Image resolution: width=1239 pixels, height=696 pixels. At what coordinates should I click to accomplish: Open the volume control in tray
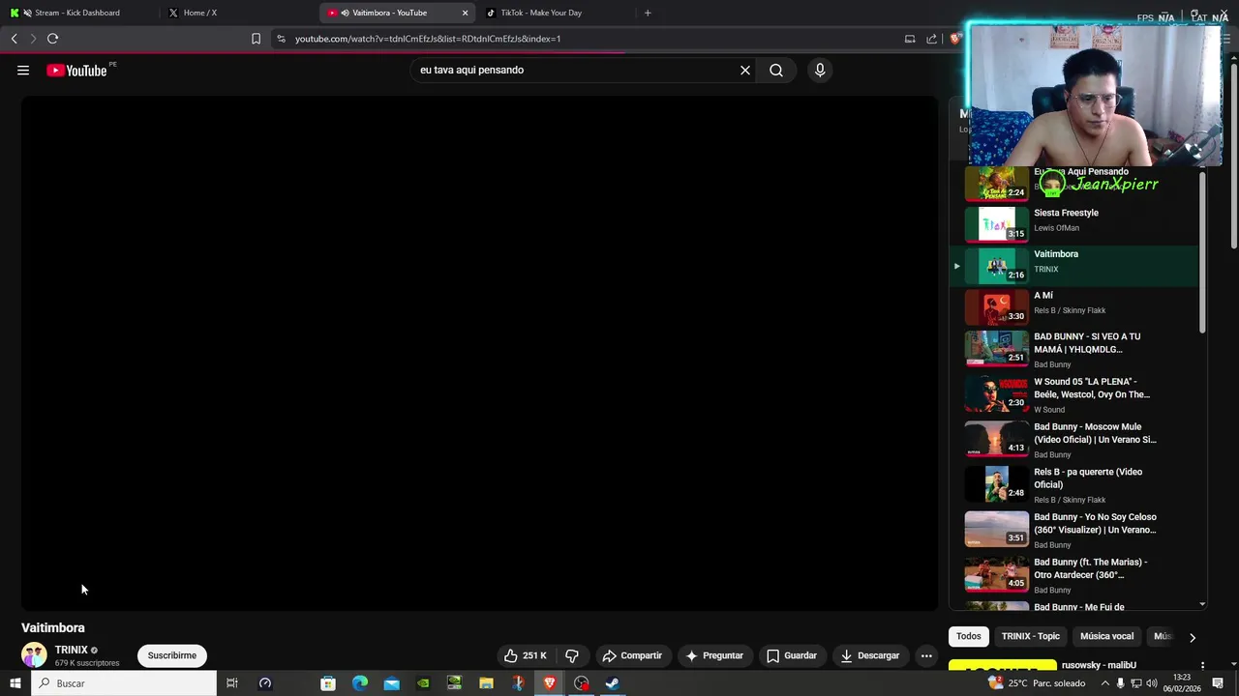(x=1152, y=683)
